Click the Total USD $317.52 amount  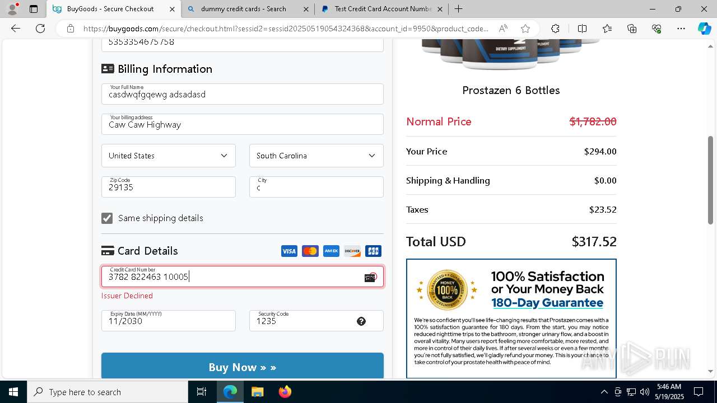pyautogui.click(x=594, y=242)
